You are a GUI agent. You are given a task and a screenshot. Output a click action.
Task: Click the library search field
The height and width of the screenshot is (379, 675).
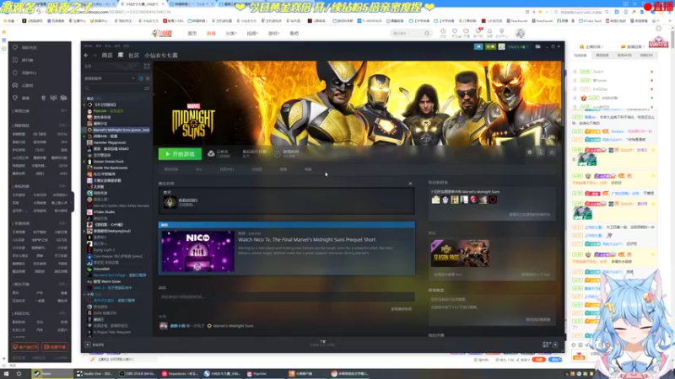[x=113, y=88]
